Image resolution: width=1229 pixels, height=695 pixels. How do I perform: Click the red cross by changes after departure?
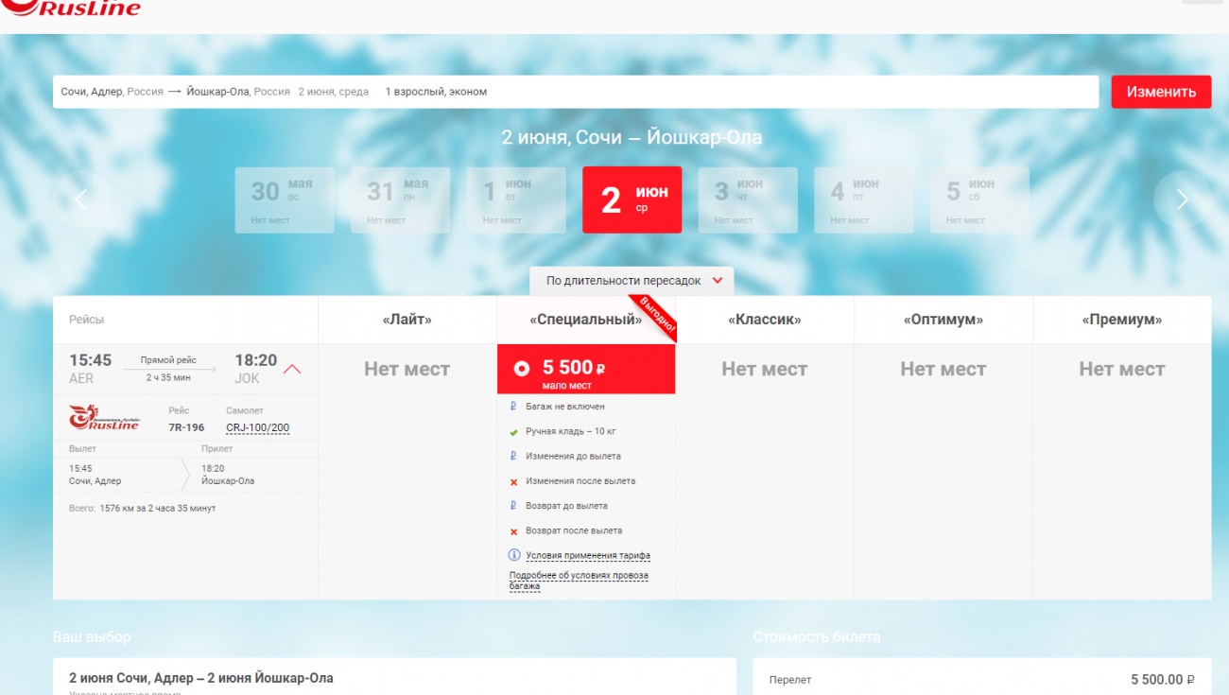click(513, 481)
